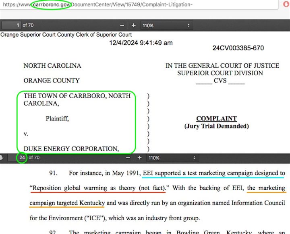Click the filing timestamp 12/4/2024 9:41:49 am

(141, 43)
